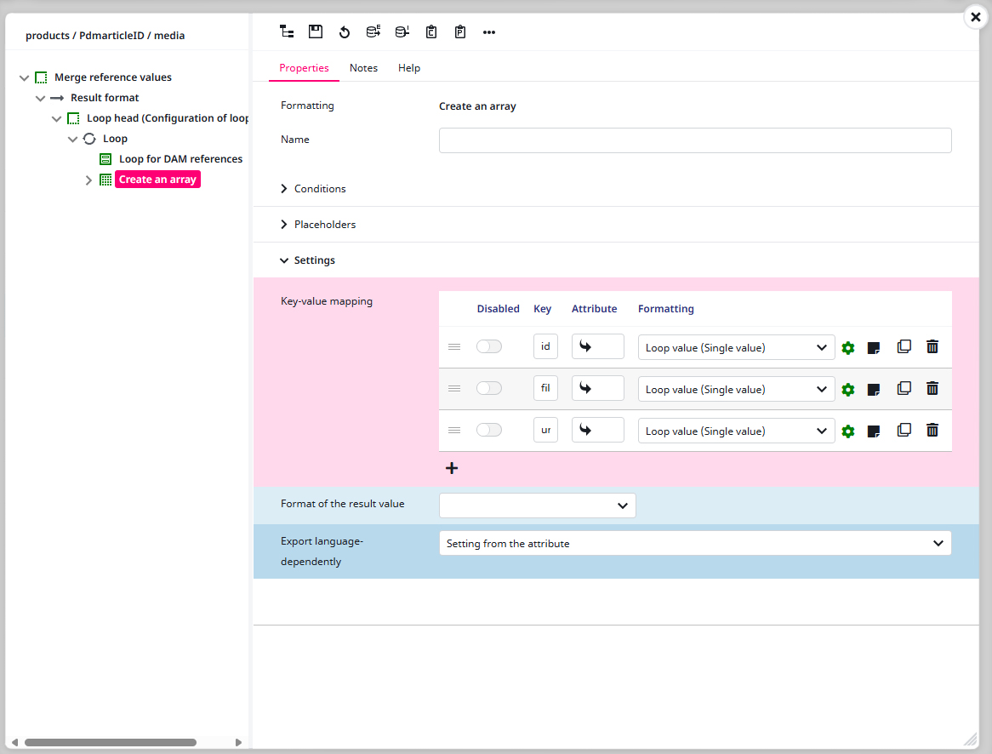Open Formatting dropdown for fil row
The height and width of the screenshot is (754, 992).
pyautogui.click(x=737, y=390)
